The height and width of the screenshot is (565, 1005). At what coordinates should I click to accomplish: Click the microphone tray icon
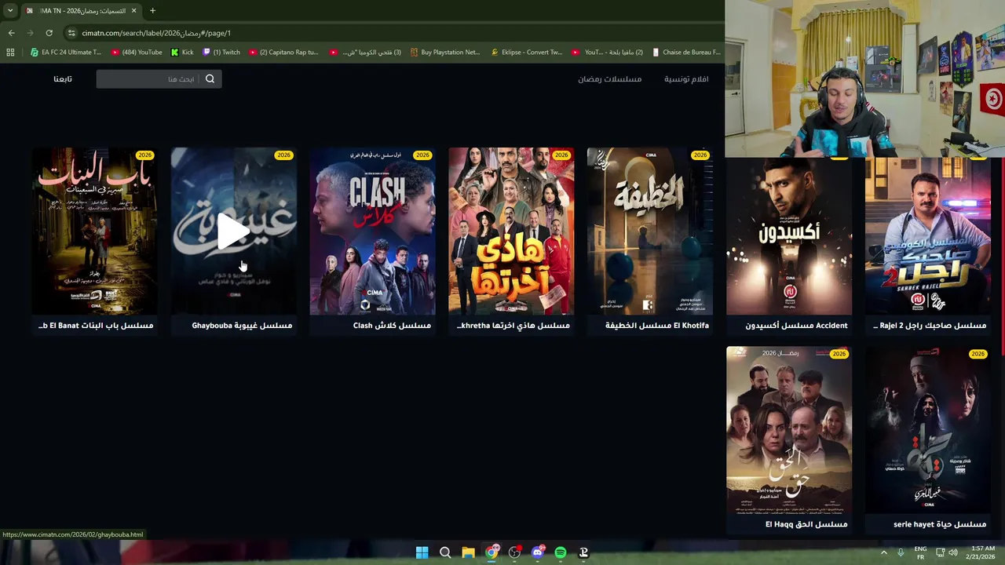[901, 552]
